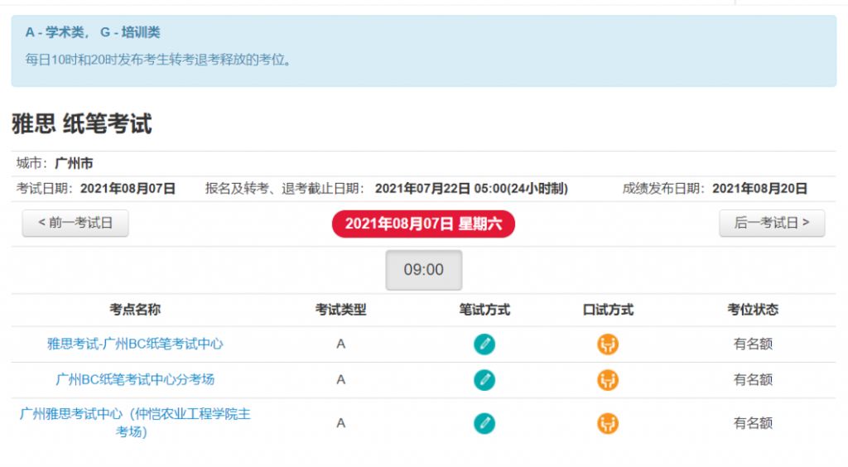Click the 考点名称 column header
This screenshot has height=467, width=848.
click(x=135, y=310)
